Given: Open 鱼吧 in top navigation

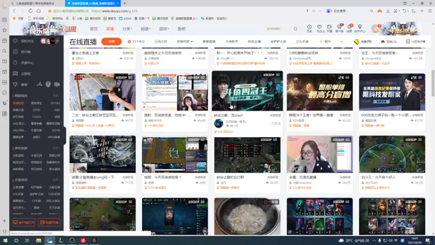Looking at the screenshot, I should [182, 29].
